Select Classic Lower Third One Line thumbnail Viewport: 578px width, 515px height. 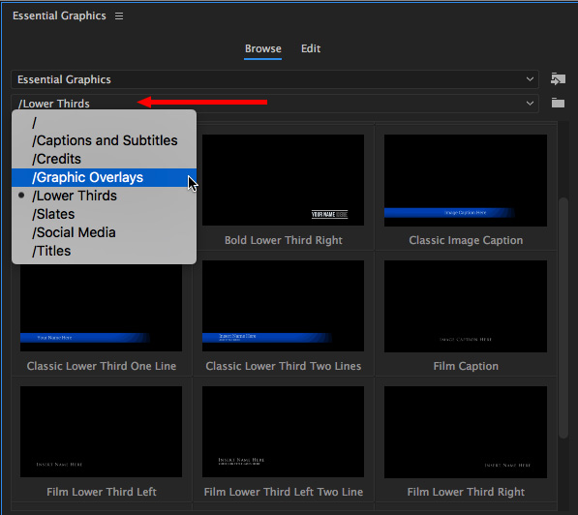coord(101,307)
